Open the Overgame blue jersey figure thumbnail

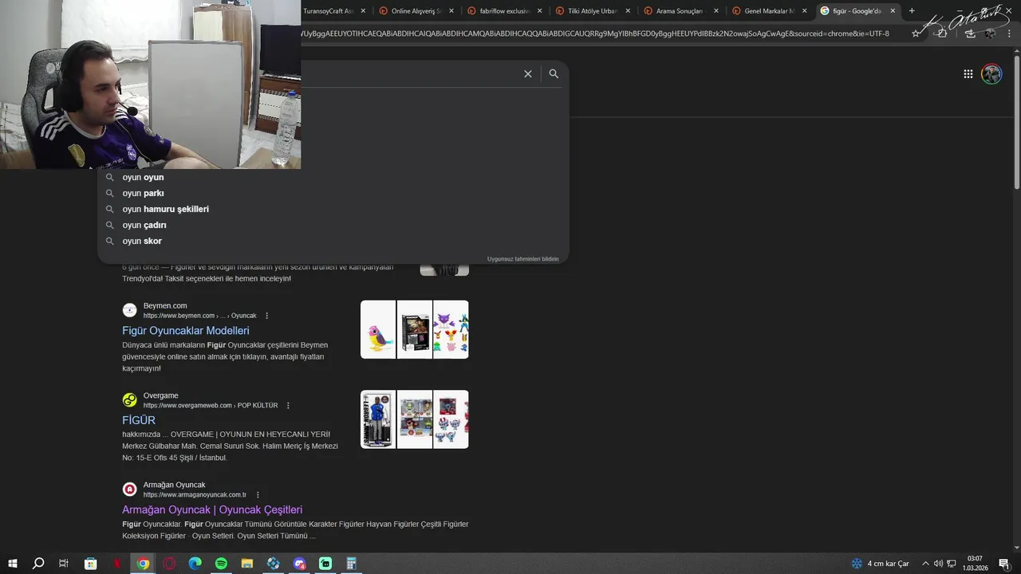click(378, 419)
